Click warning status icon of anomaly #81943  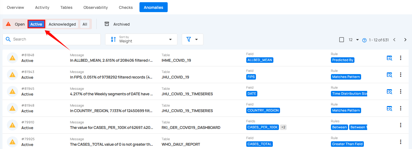pos(12,75)
